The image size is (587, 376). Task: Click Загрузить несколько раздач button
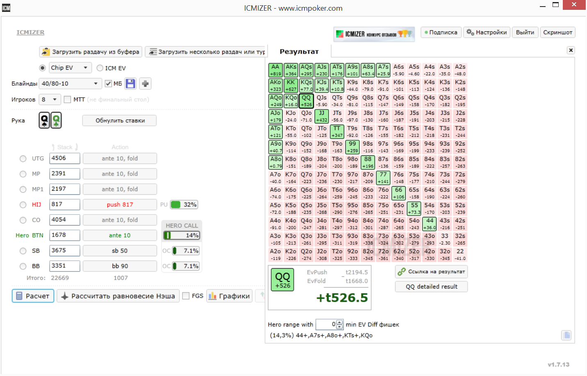pos(205,52)
